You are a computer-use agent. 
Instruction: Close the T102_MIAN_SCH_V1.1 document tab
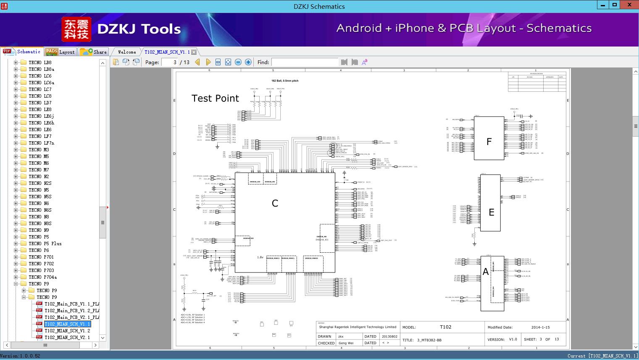coord(194,52)
